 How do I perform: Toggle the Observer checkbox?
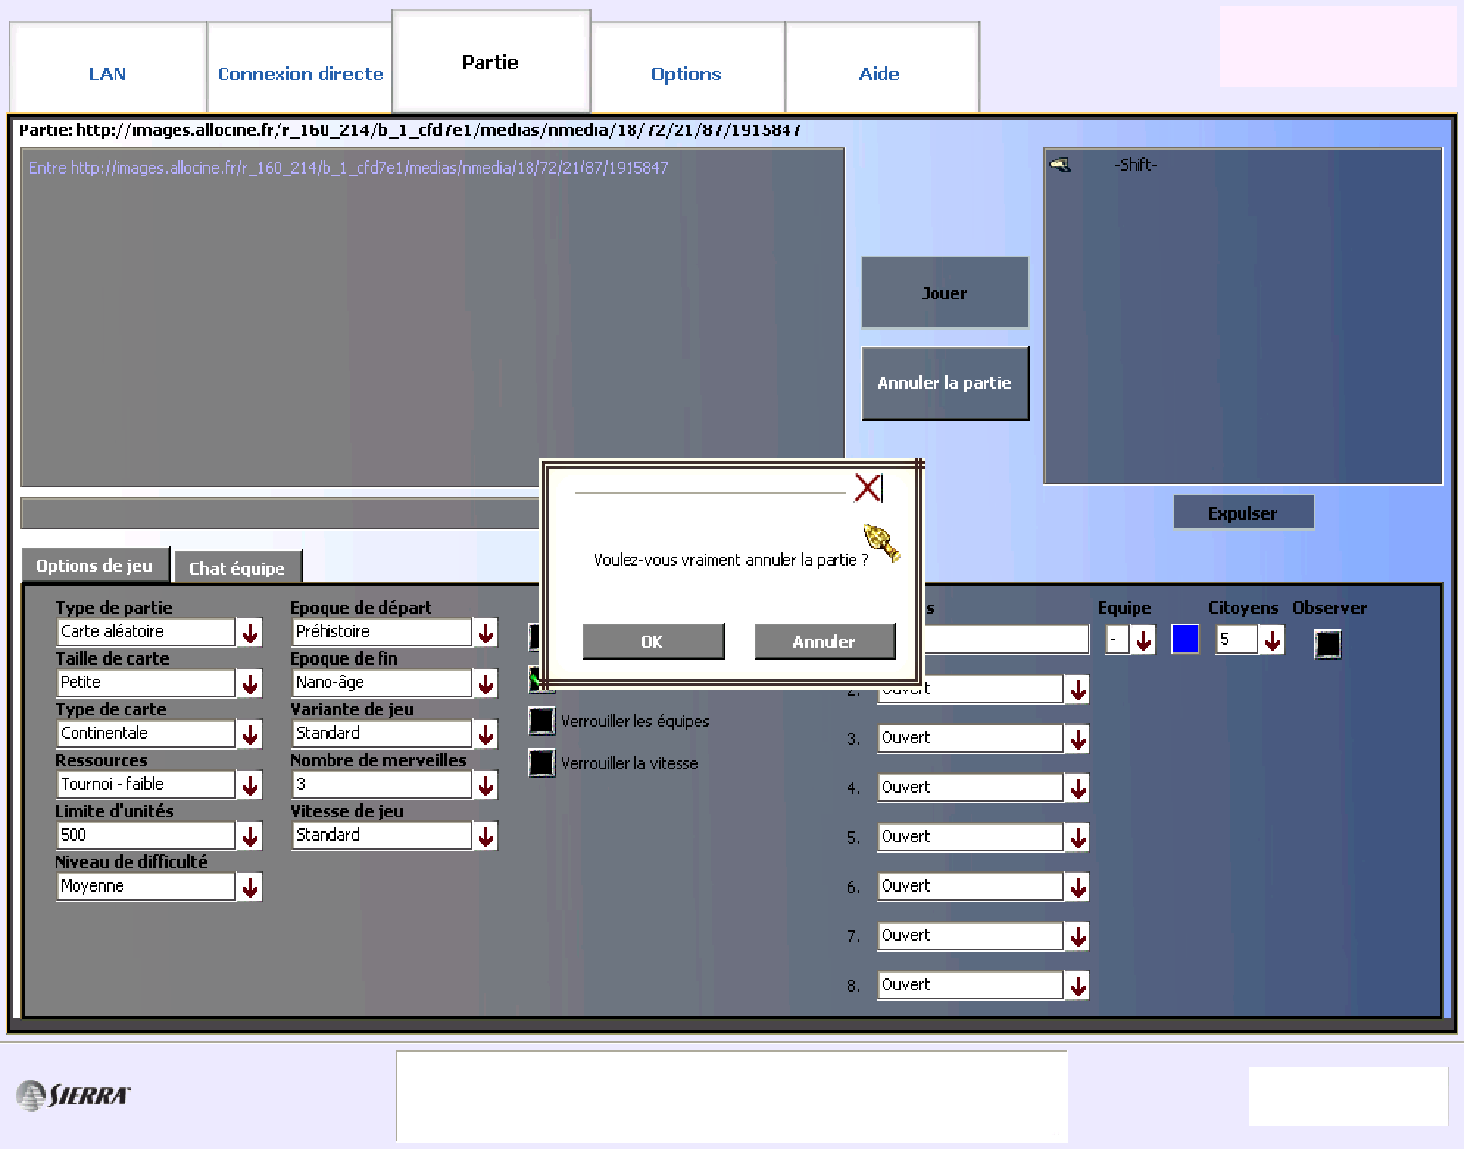pos(1328,644)
